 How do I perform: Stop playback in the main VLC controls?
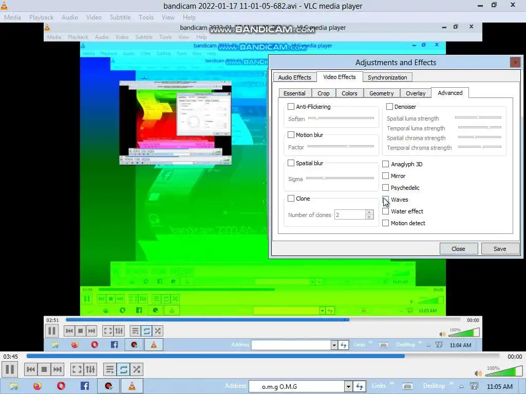44,369
